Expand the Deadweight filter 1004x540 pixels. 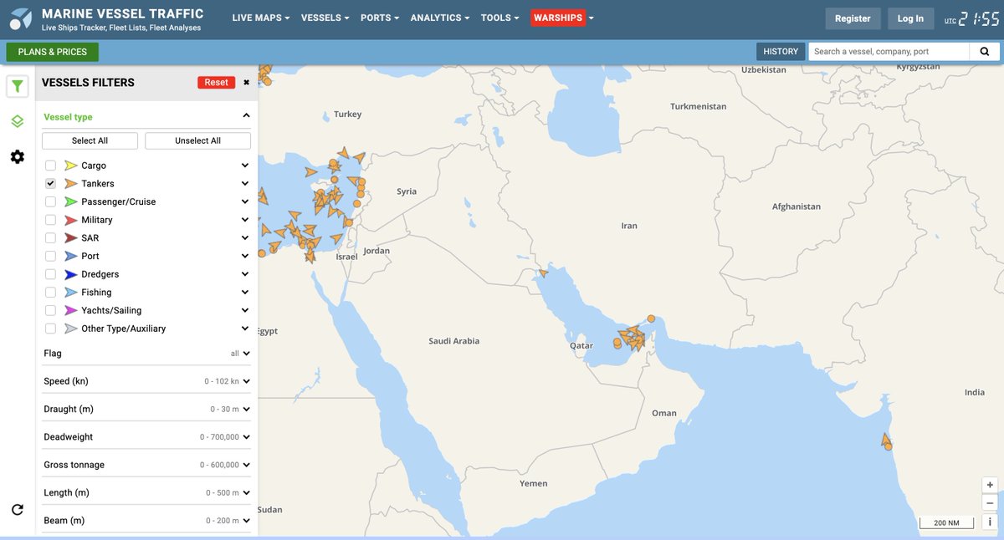147,437
